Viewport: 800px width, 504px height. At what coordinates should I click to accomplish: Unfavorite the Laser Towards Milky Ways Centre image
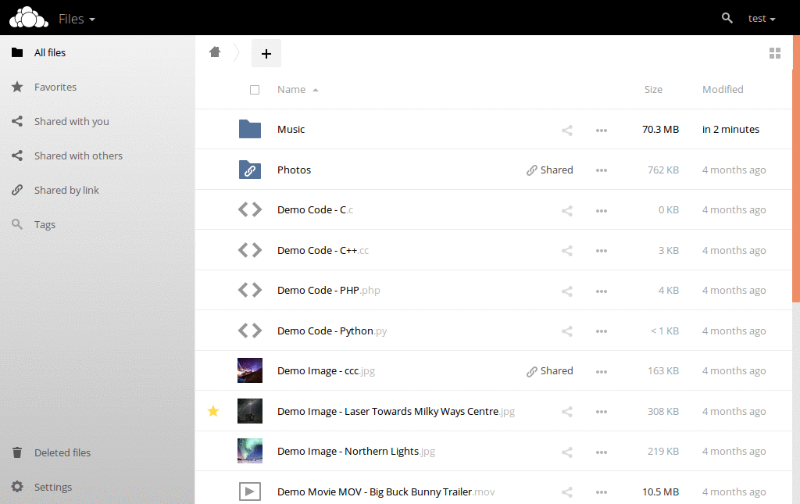[212, 411]
